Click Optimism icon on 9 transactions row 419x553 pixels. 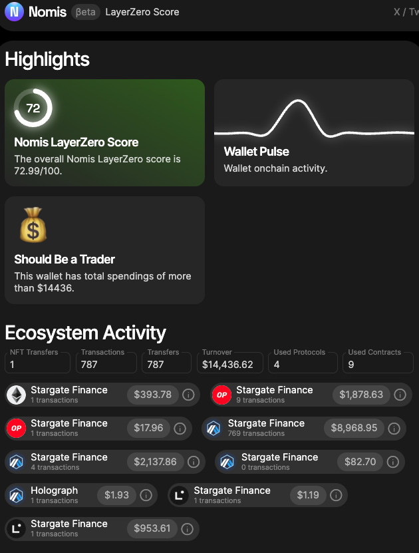click(222, 395)
